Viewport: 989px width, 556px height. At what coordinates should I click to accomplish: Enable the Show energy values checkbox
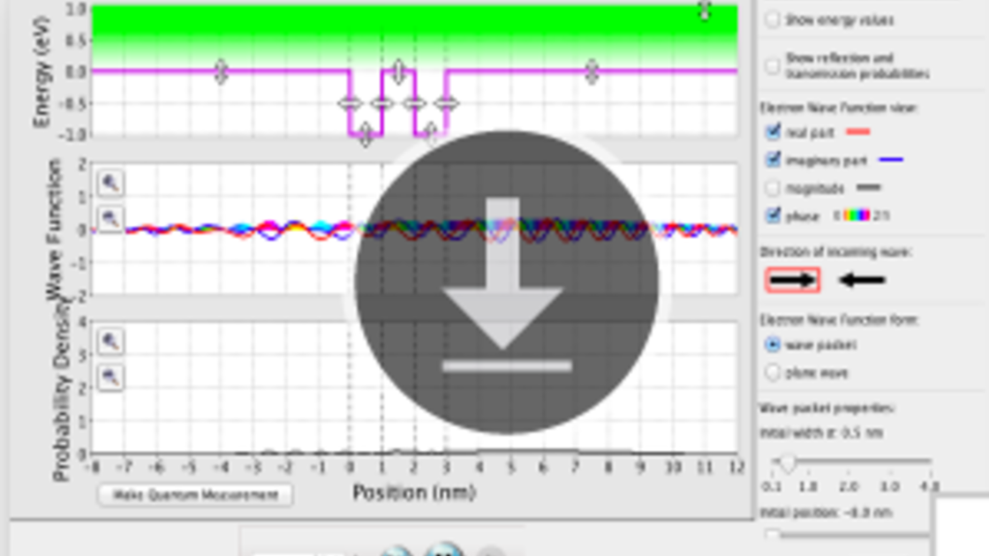coord(773,19)
